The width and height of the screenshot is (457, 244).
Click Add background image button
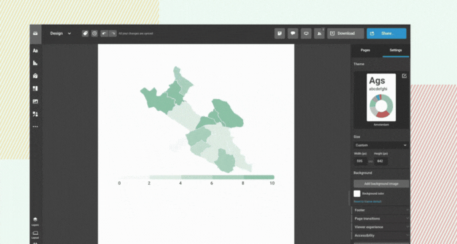[x=381, y=183]
